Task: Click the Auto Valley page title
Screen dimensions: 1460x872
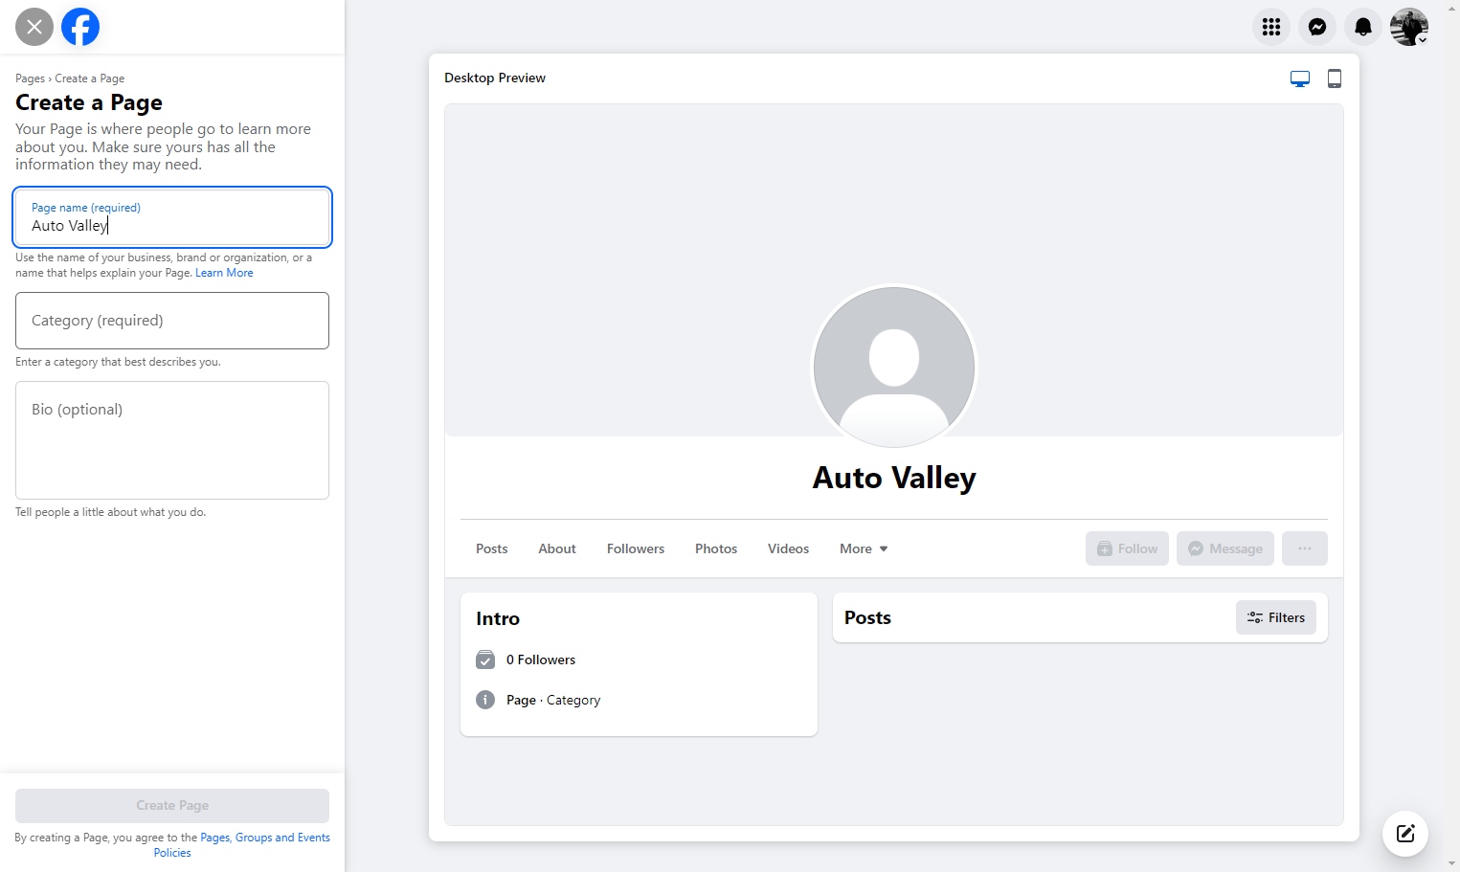Action: [x=894, y=478]
